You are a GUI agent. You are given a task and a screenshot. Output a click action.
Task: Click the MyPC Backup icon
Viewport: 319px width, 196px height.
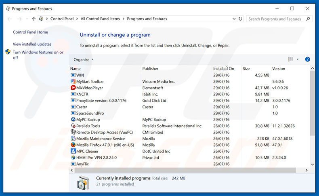click(73, 119)
